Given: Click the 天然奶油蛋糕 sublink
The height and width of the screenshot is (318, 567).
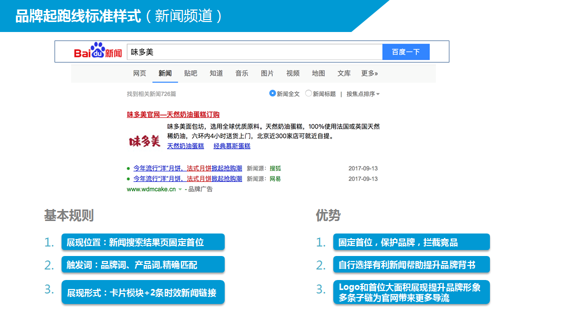Looking at the screenshot, I should tap(186, 146).
